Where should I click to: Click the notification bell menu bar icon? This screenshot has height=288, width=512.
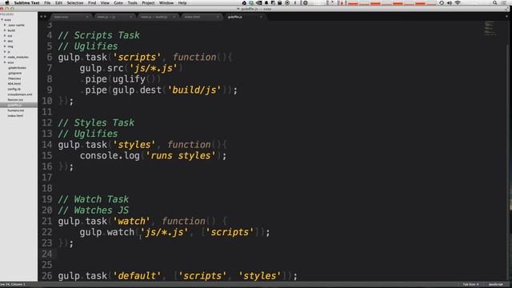[266, 2]
